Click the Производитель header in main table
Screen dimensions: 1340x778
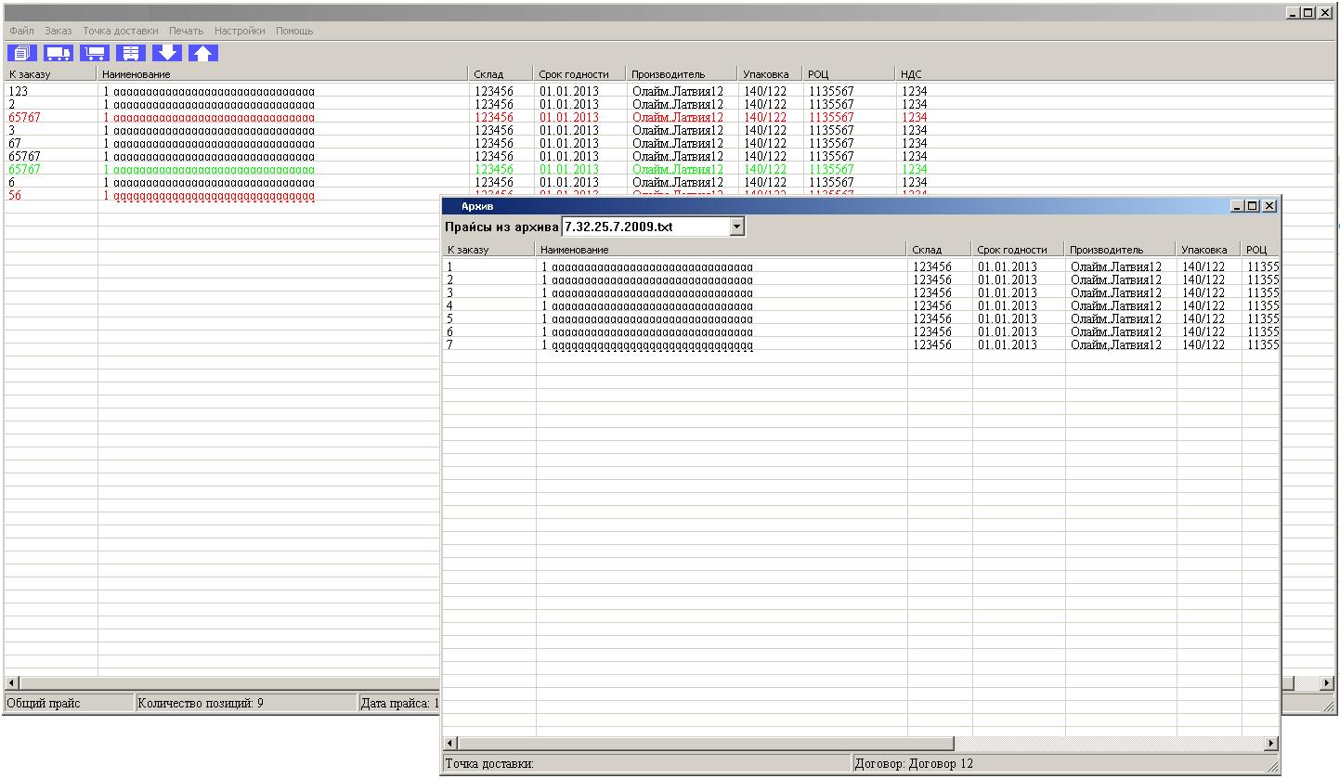[682, 74]
